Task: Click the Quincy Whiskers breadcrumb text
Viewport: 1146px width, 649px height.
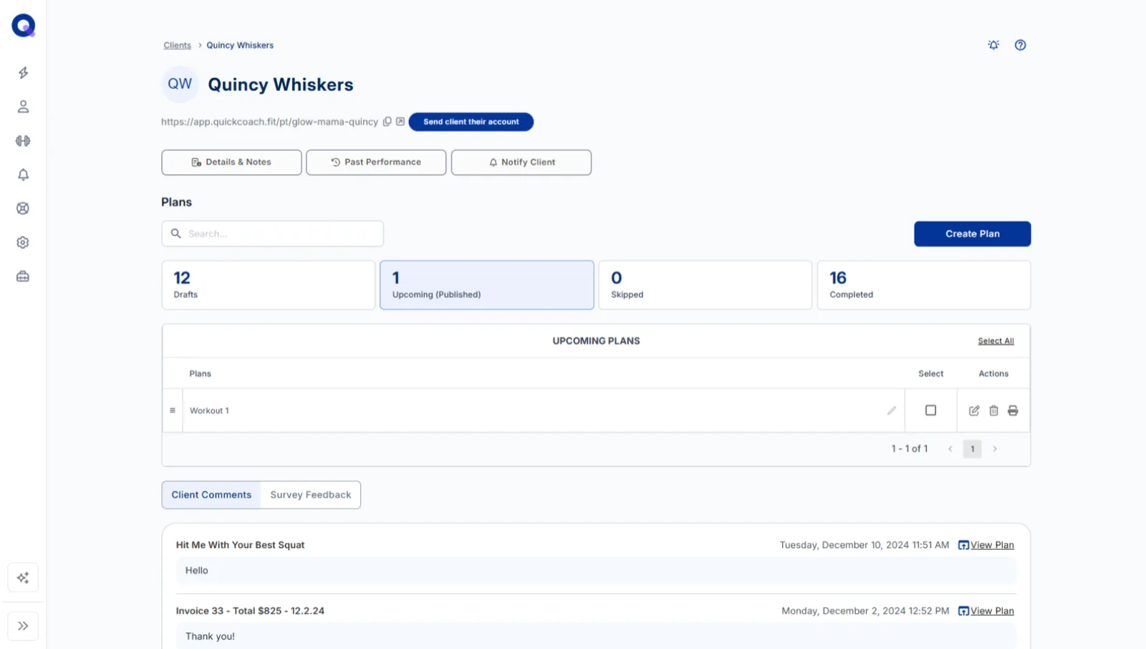Action: pyautogui.click(x=240, y=45)
